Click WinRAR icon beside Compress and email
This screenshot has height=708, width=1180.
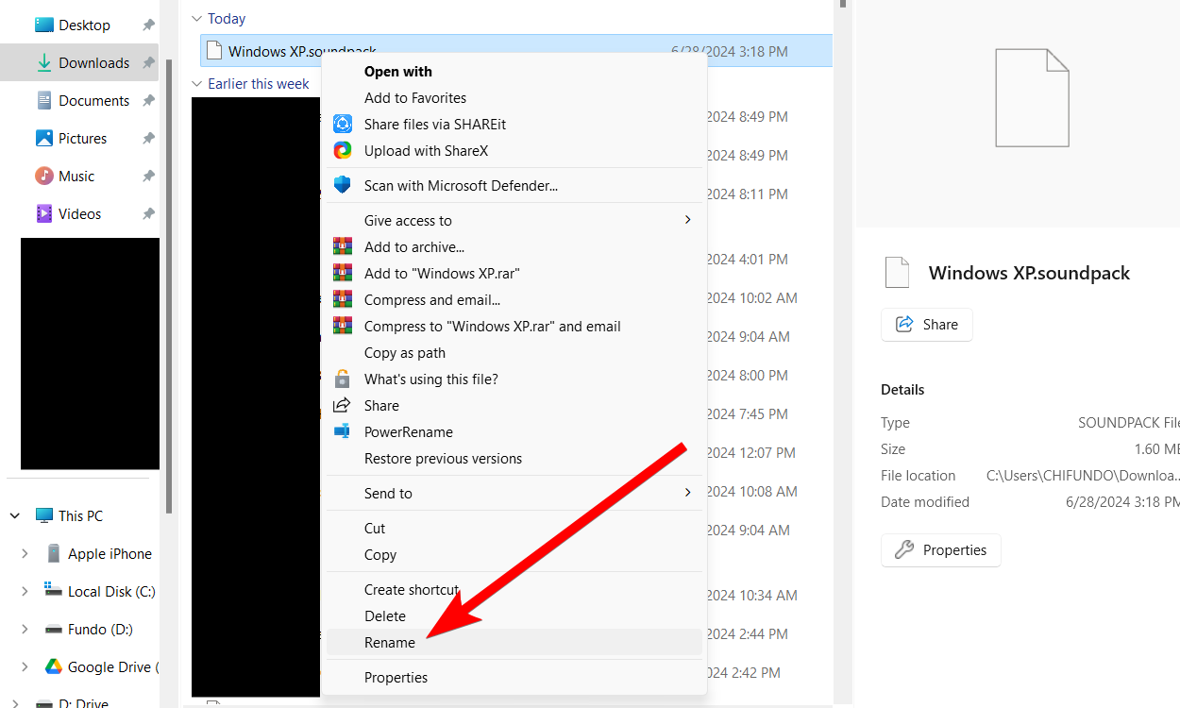[x=343, y=299]
